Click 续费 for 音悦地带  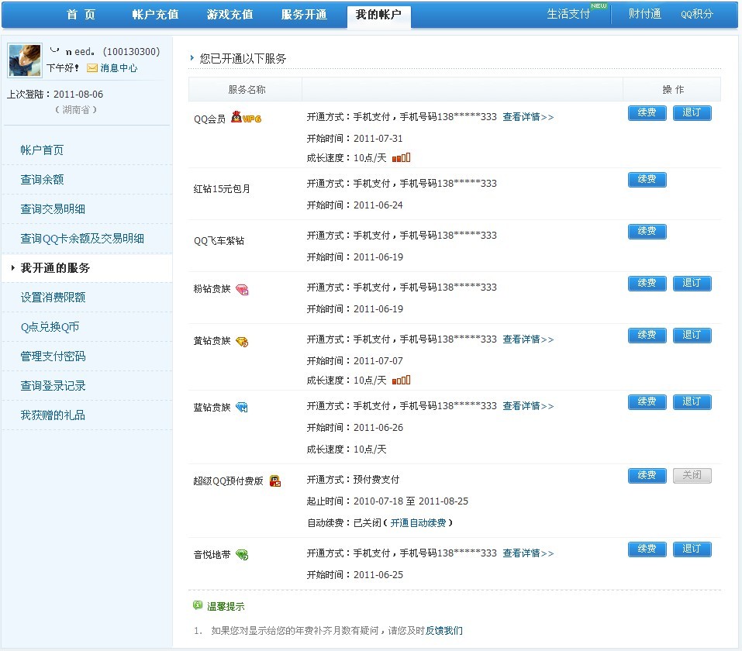pos(647,549)
